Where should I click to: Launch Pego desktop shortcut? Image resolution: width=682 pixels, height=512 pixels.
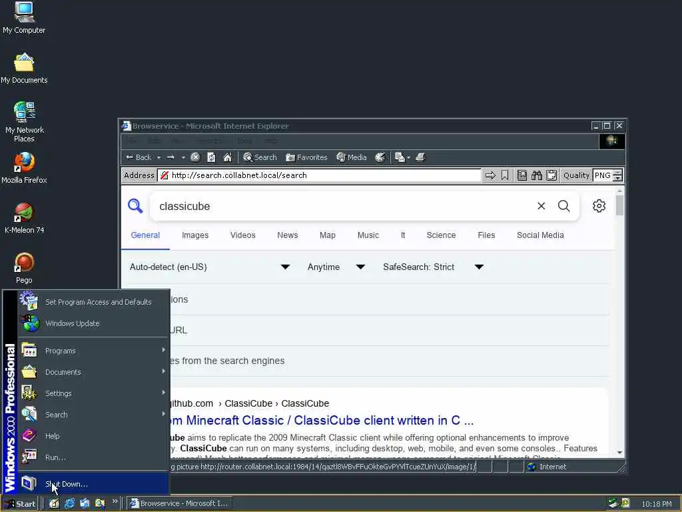click(x=24, y=268)
